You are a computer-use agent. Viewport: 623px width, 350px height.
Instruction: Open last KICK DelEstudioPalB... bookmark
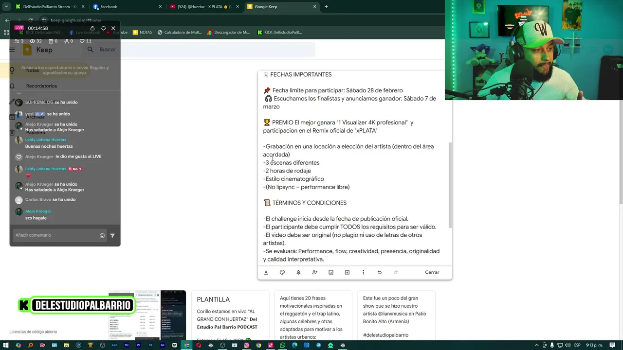click(279, 33)
